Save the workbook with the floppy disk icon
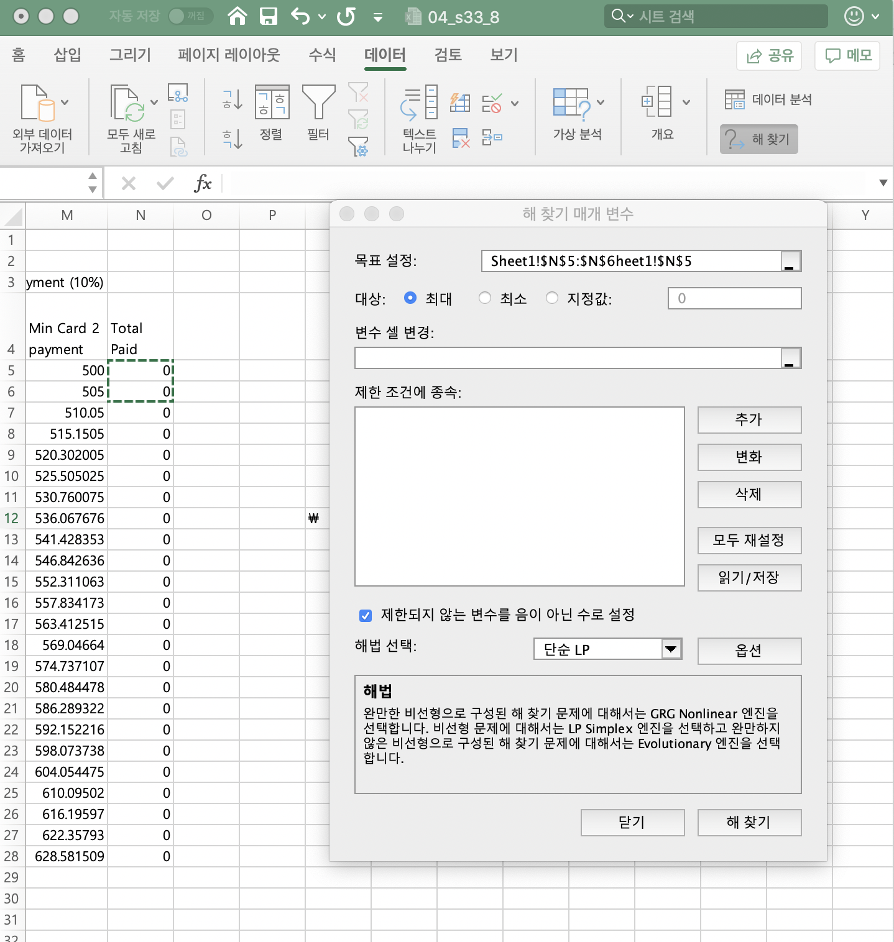Viewport: 894px width, 942px height. [268, 16]
